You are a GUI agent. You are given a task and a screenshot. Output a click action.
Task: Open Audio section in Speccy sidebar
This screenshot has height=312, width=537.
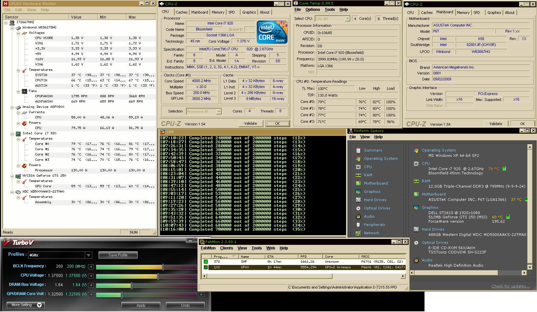369,216
